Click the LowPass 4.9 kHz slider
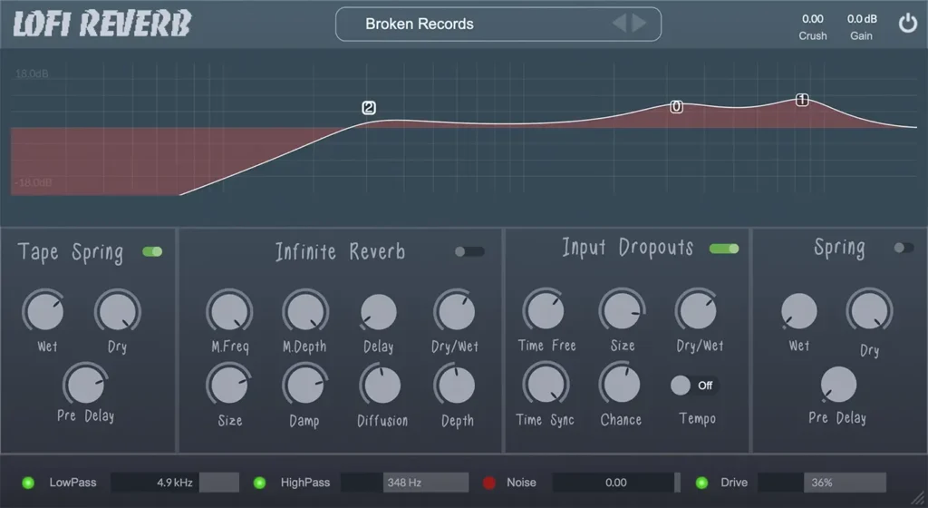 (x=175, y=483)
